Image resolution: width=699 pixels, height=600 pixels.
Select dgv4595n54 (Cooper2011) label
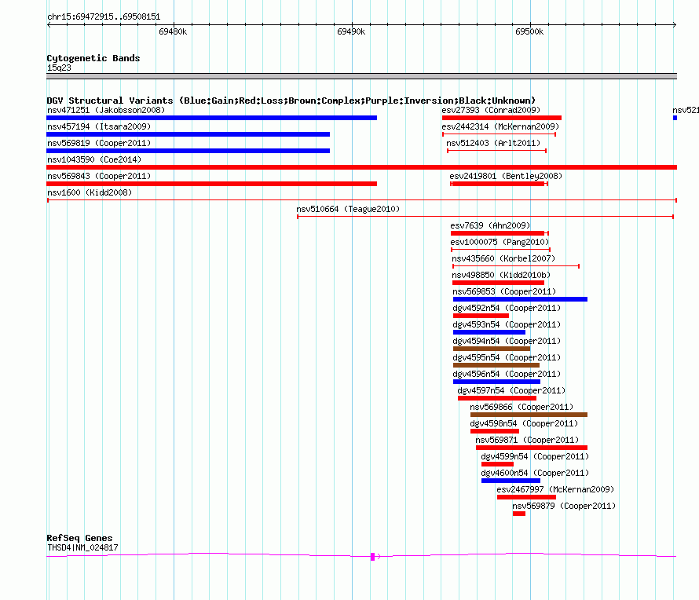tap(507, 357)
